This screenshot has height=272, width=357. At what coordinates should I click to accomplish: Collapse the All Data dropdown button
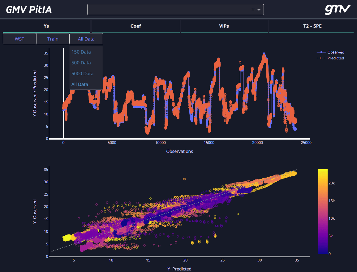(x=86, y=39)
